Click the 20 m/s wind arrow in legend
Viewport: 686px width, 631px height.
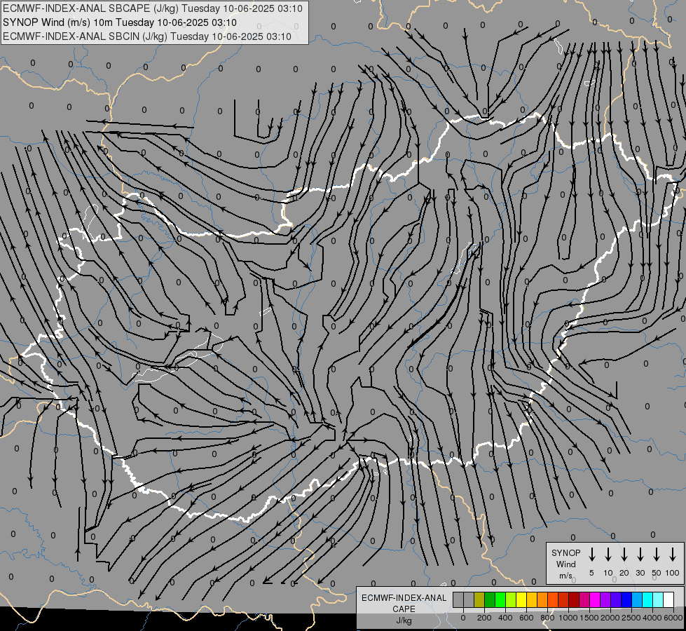(624, 554)
